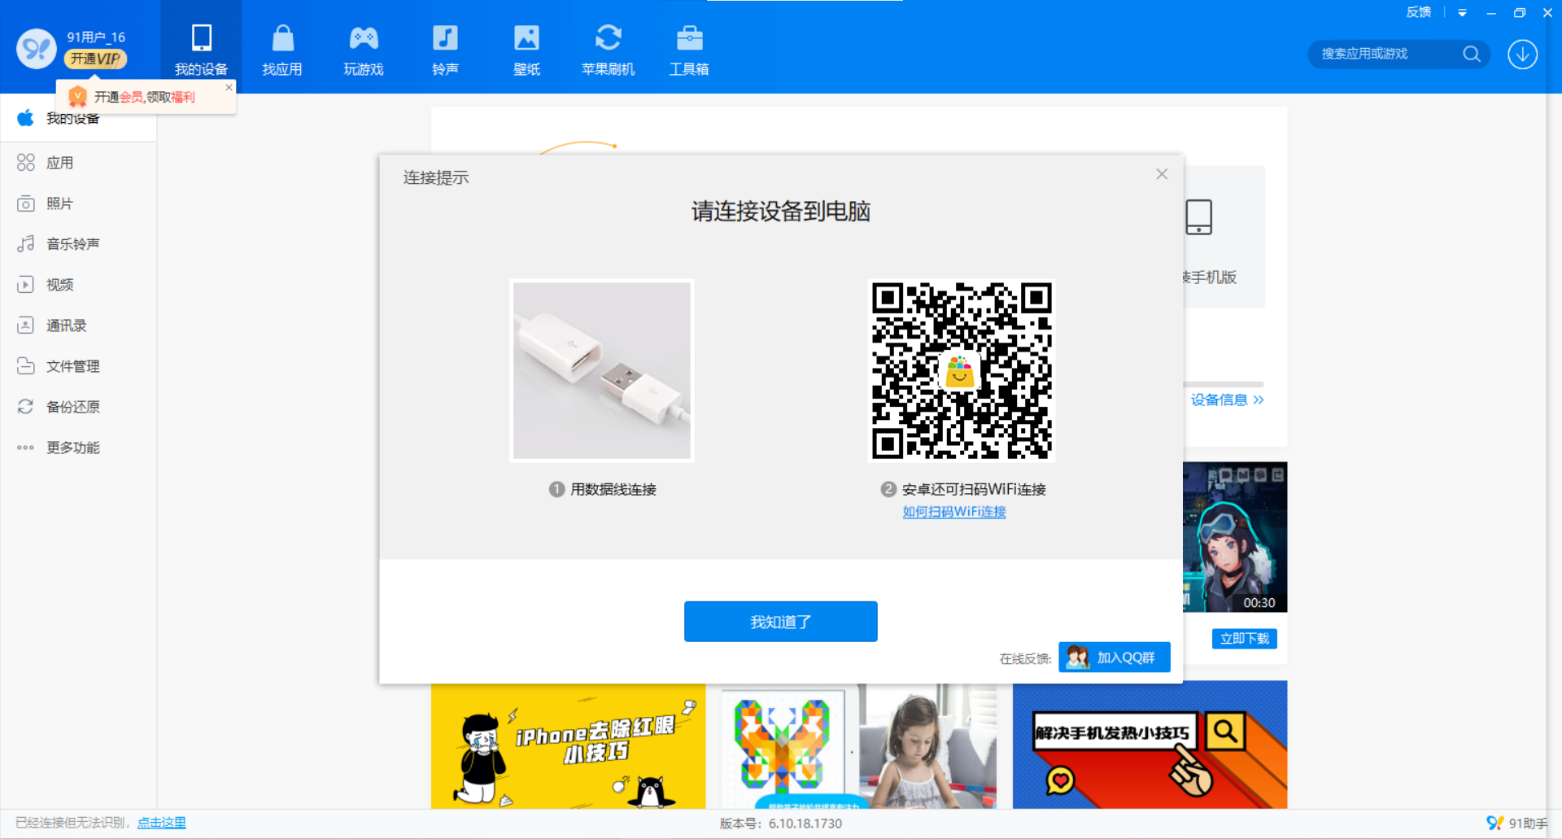This screenshot has height=839, width=1562.
Task: Click the 91助手 logo in status bar
Action: tap(1516, 823)
